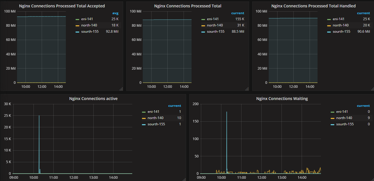Toggle north-140 series in Connections Waiting legend
Screen dimensions: 374x181
[x=344, y=118]
